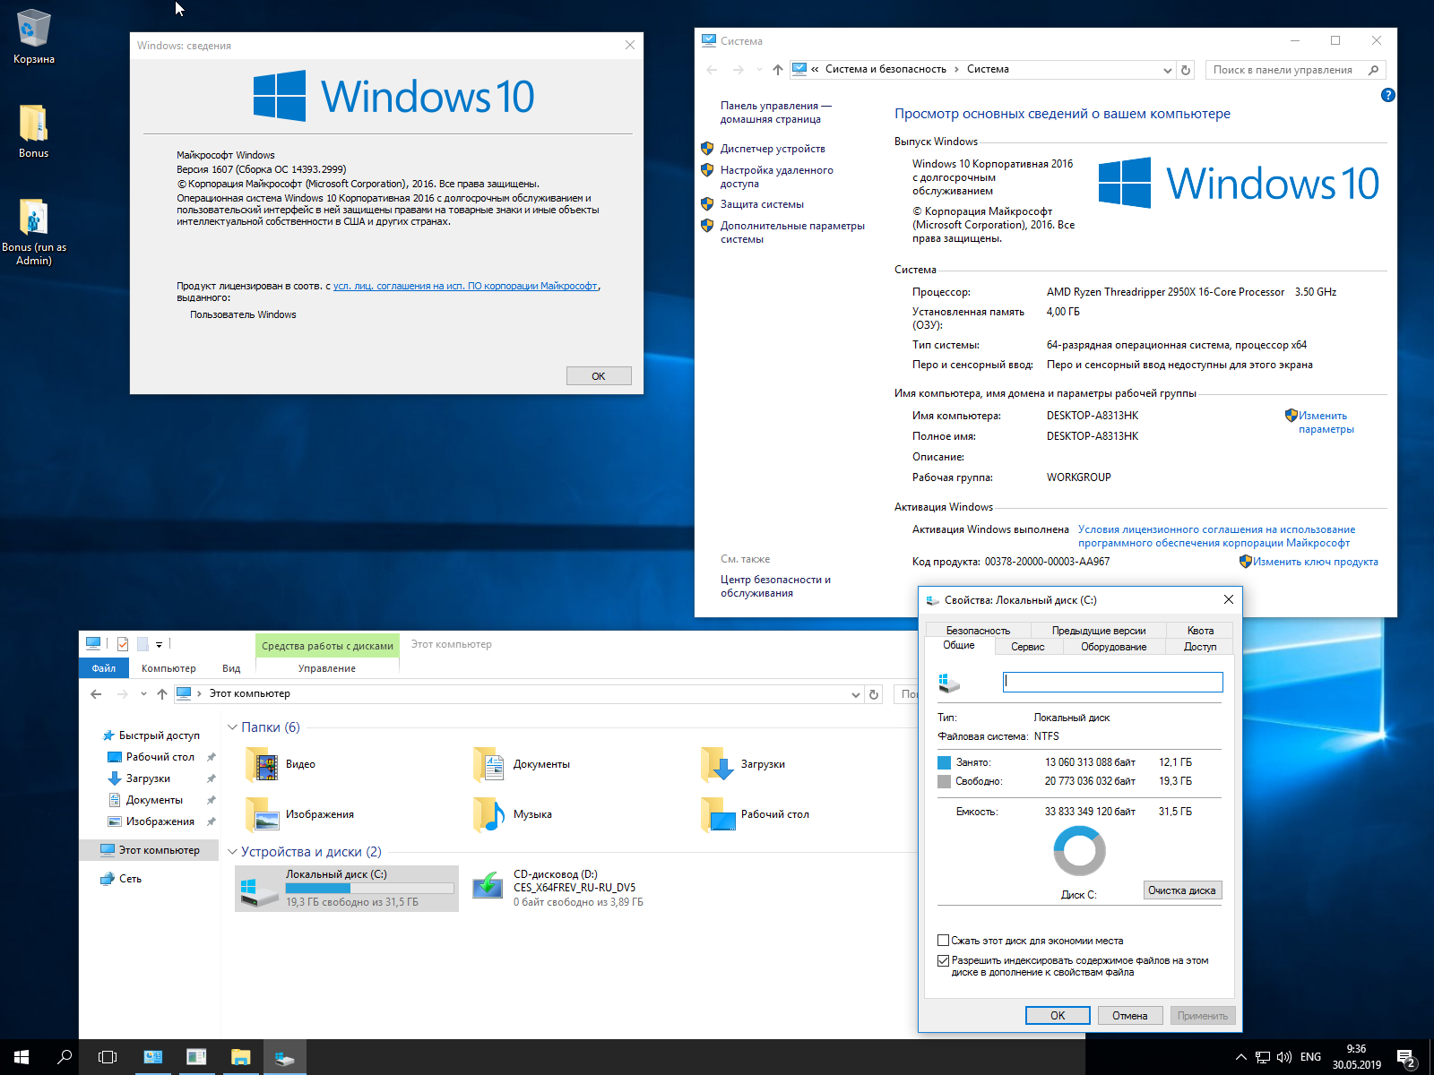1434x1075 pixels.
Task: Click Отмена in disk properties
Action: pos(1130,1016)
